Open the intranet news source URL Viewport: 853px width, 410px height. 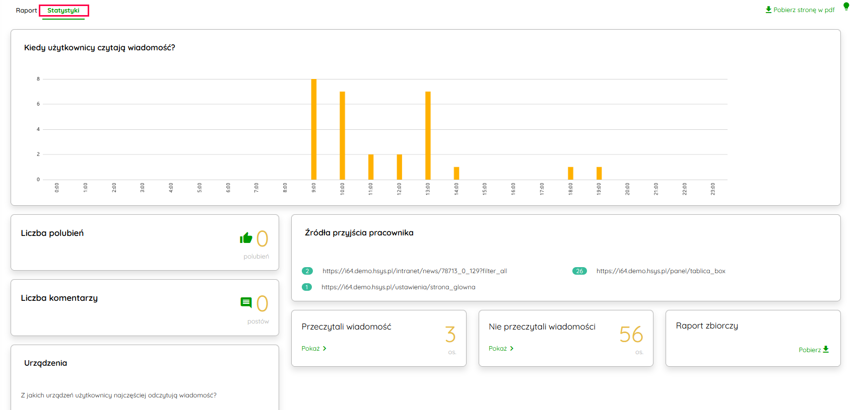415,271
